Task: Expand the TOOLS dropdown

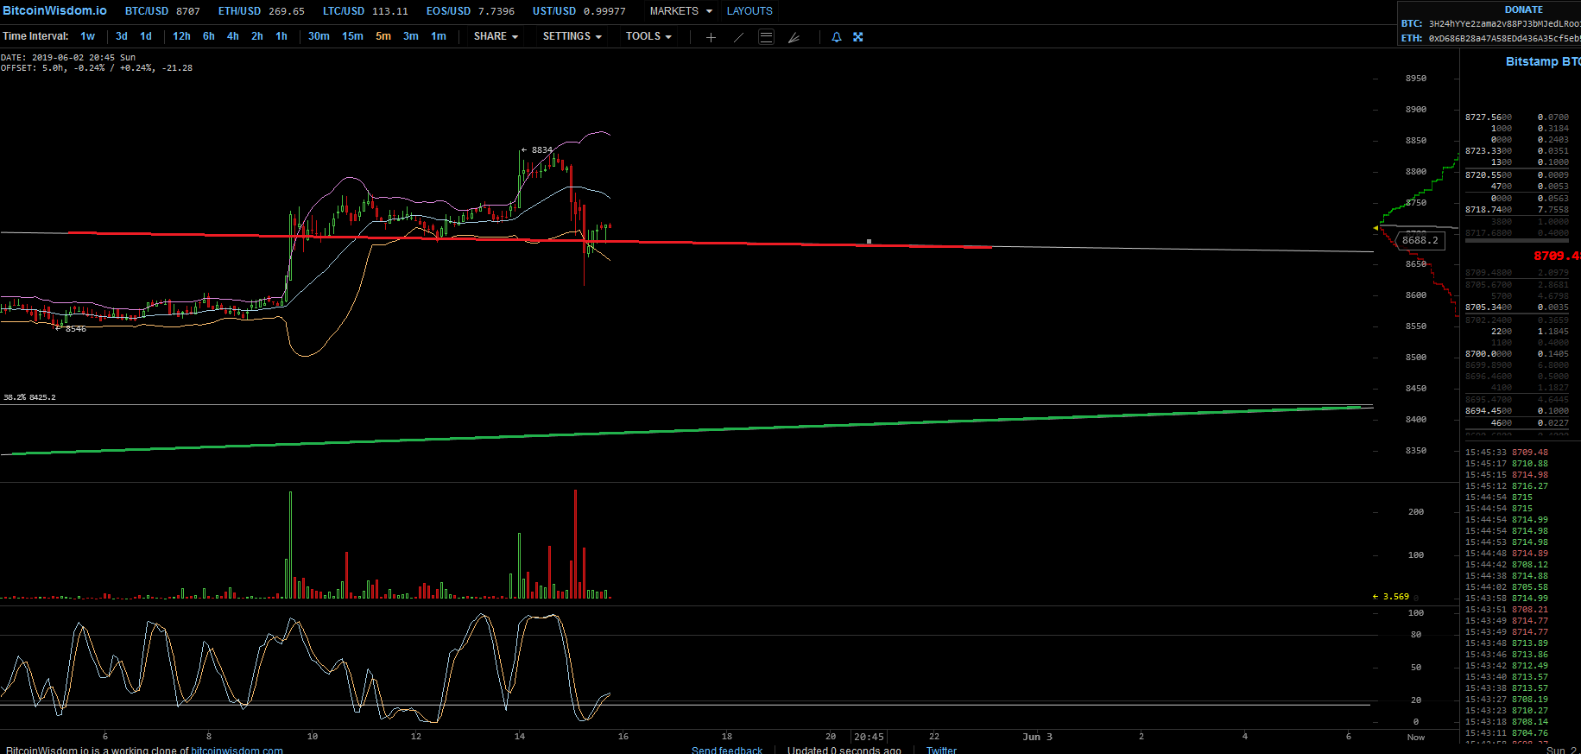Action: (x=648, y=36)
